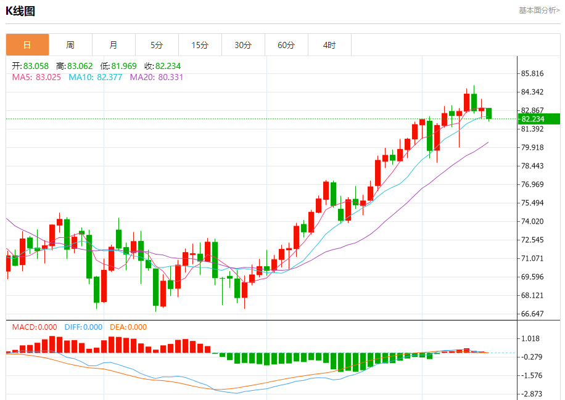Open the 60分 interval tab

click(286, 45)
